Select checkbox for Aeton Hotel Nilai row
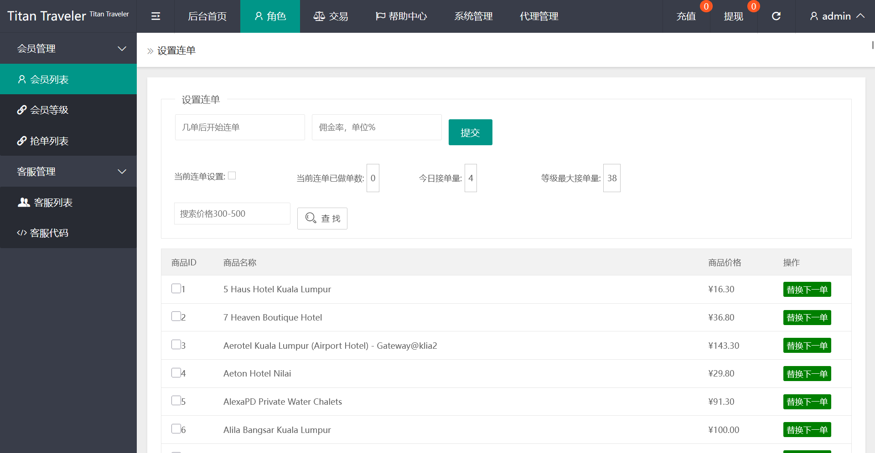Viewport: 875px width, 453px height. pos(176,373)
